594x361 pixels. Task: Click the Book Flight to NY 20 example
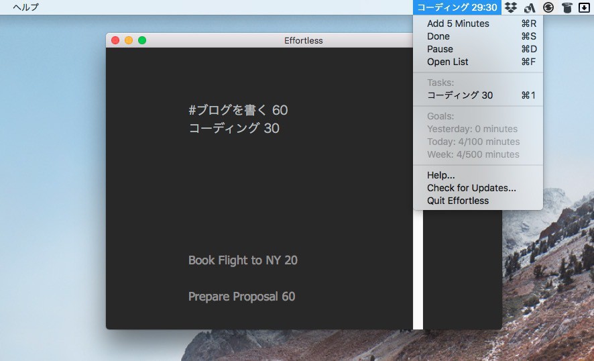pos(243,260)
